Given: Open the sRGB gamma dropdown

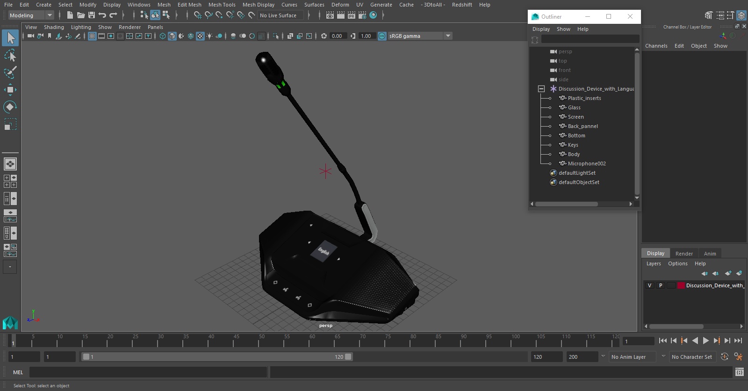Looking at the screenshot, I should 448,36.
